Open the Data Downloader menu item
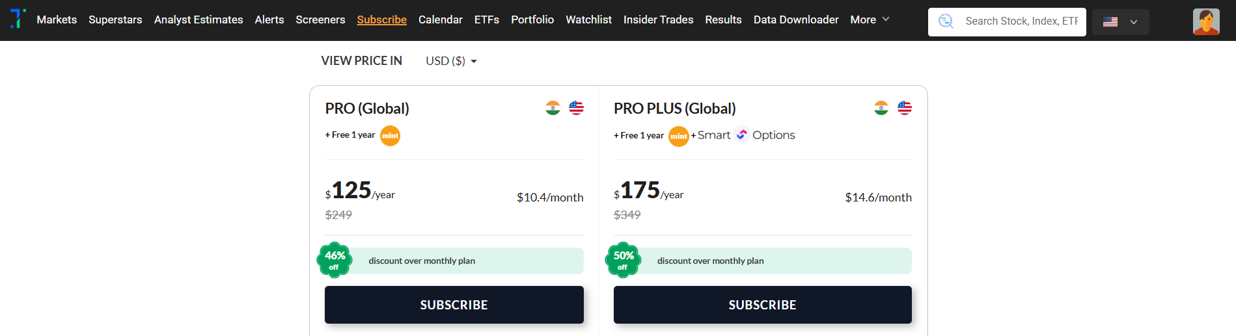 [x=795, y=19]
